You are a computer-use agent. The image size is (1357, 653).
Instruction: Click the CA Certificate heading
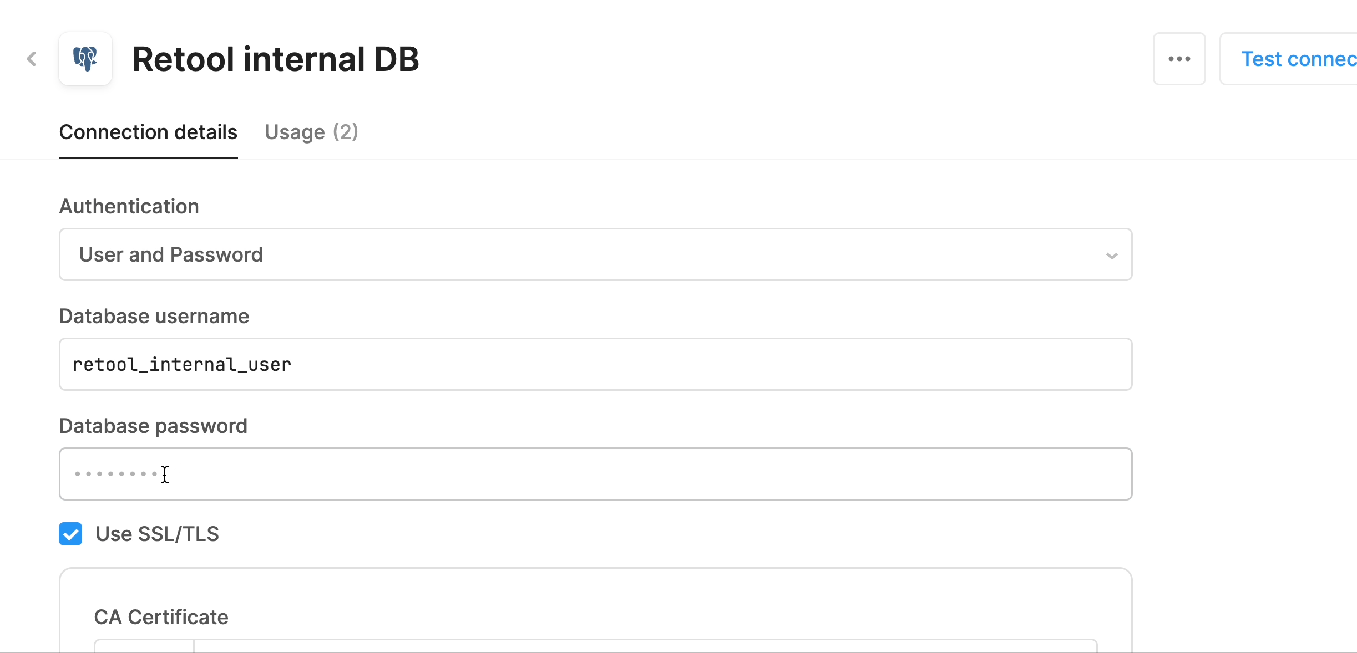161,617
